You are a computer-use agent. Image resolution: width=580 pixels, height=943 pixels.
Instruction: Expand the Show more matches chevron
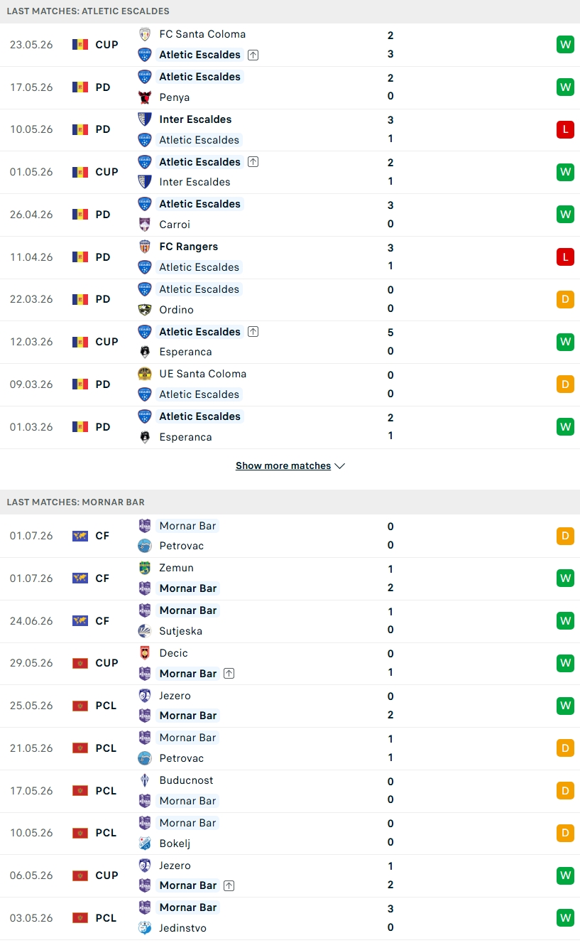click(x=339, y=466)
